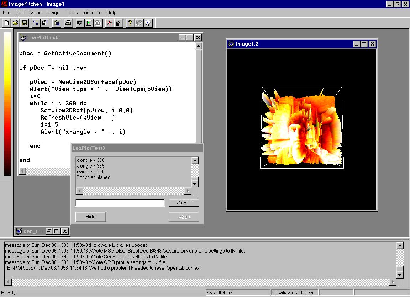This screenshot has height=297, width=410.
Task: Maximize the minimized dan_r window
Action: coord(57,231)
